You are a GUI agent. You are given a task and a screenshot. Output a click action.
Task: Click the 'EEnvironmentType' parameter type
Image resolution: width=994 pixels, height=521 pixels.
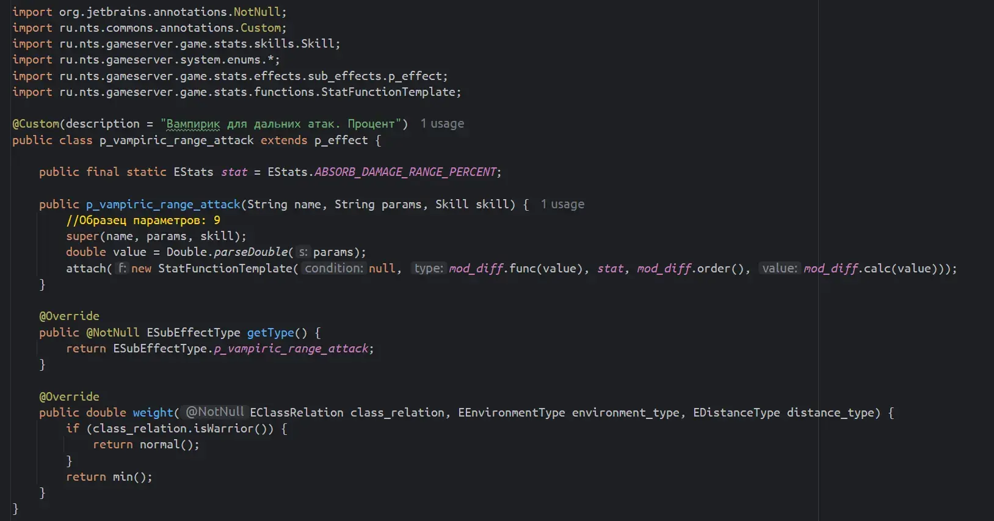(x=512, y=413)
